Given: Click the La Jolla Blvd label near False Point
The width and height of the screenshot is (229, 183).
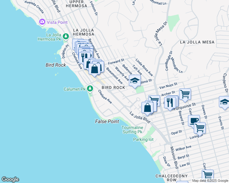Looking at the screenshot, I should [x=140, y=117].
